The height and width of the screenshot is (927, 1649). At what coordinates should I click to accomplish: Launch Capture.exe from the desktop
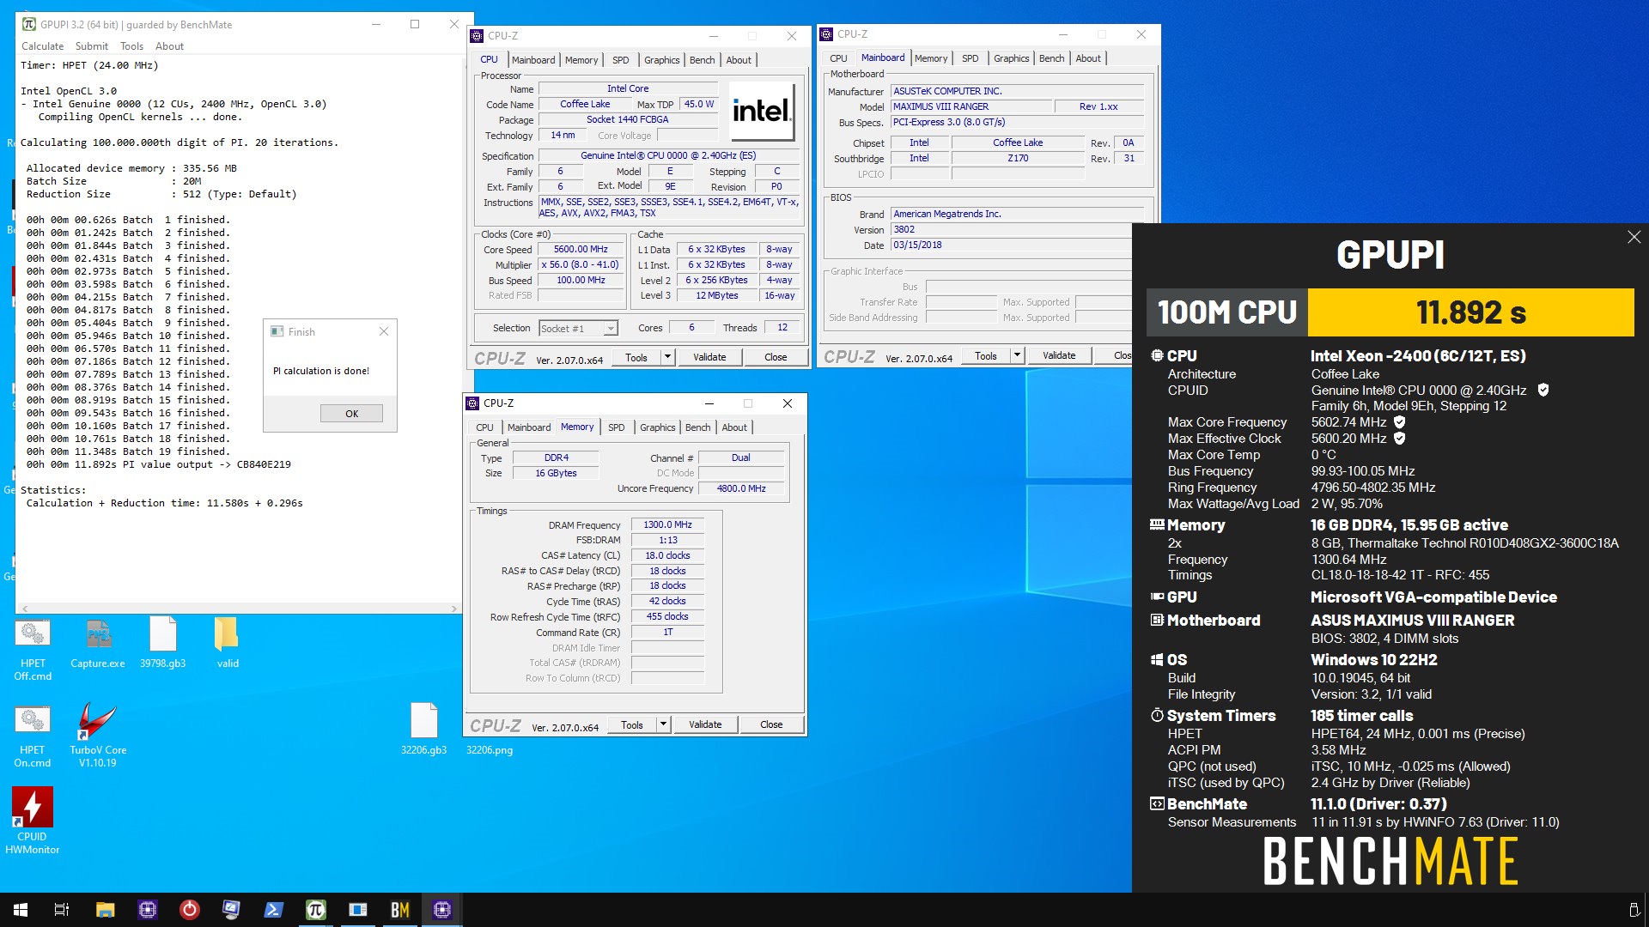click(x=98, y=644)
